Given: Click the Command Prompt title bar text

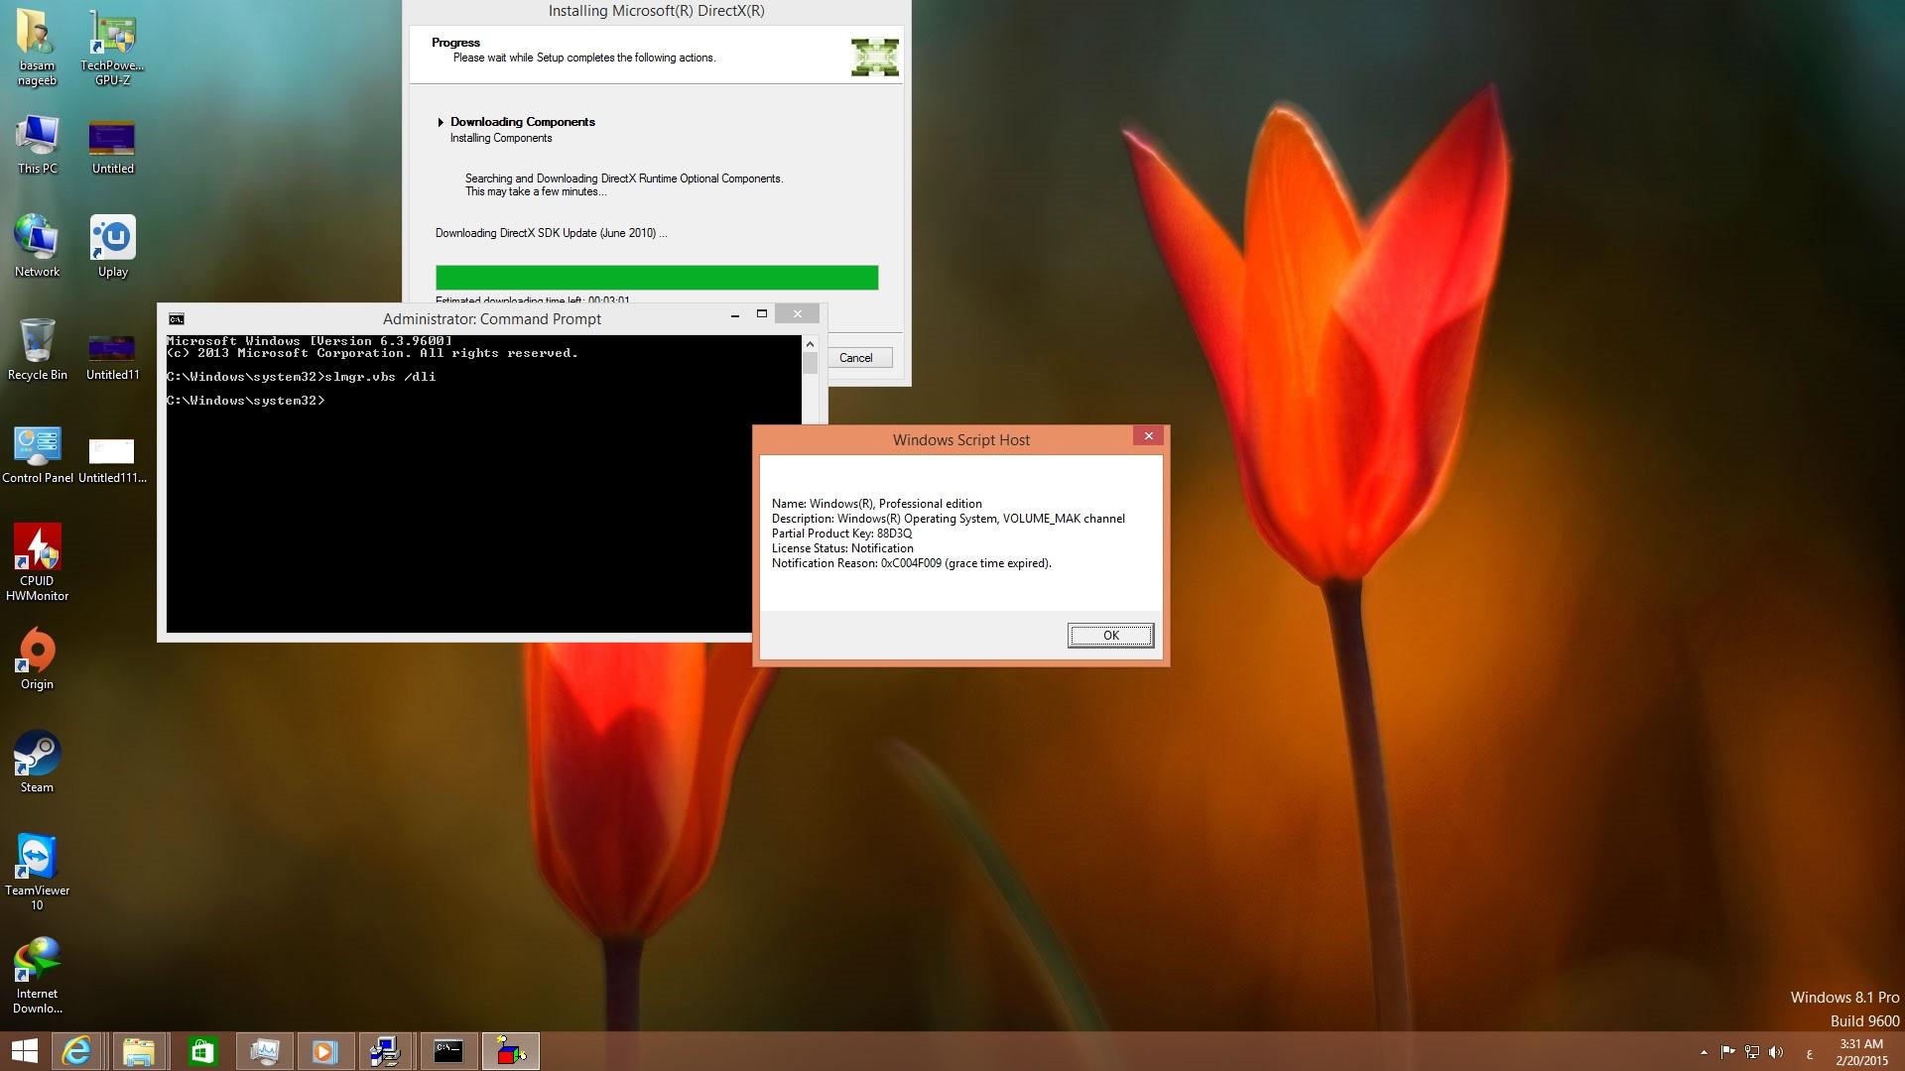Looking at the screenshot, I should point(492,319).
